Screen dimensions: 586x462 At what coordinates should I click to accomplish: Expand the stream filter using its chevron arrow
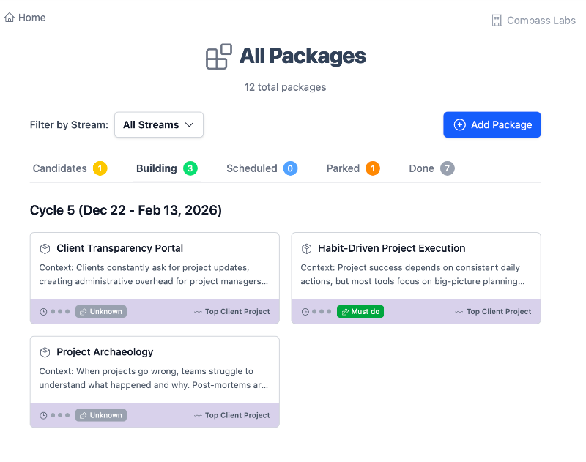189,125
